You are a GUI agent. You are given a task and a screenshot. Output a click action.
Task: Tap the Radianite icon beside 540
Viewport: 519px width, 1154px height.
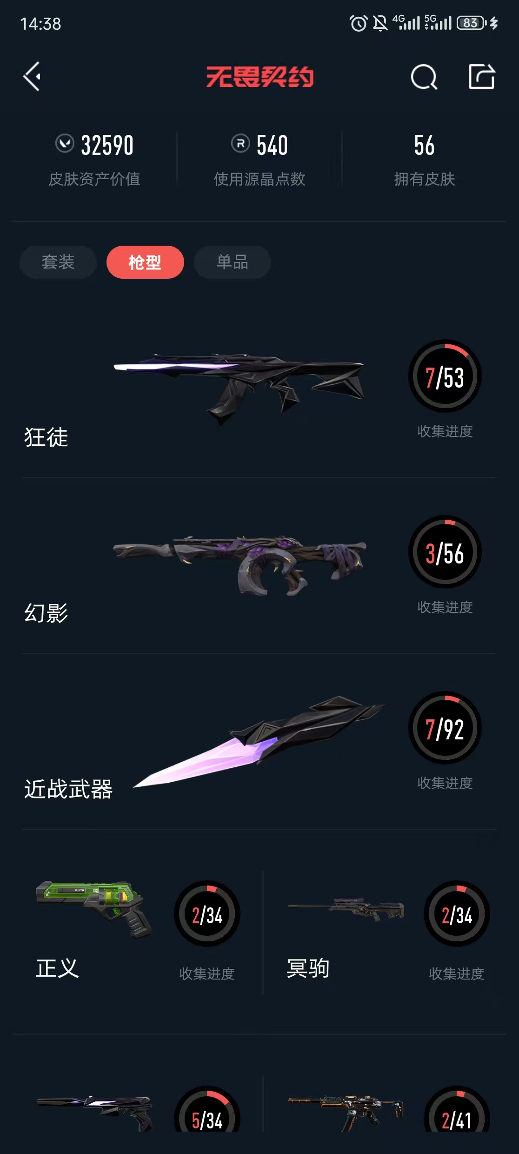[240, 143]
